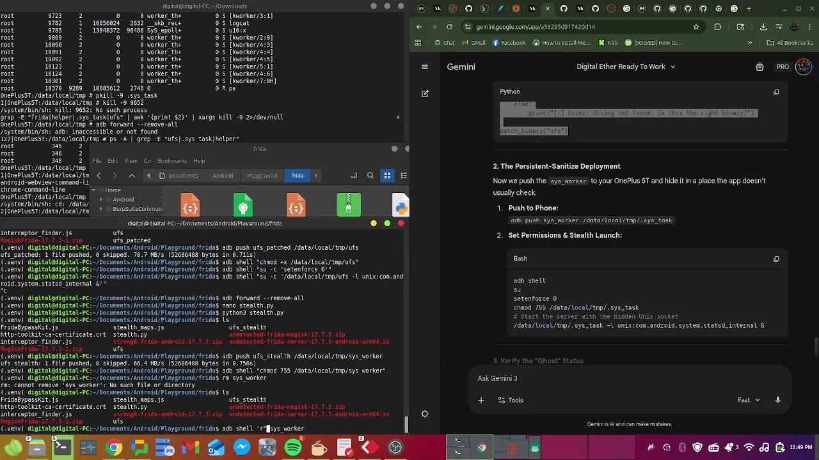Close the active Gemini Chrome tab

[x=548, y=9]
